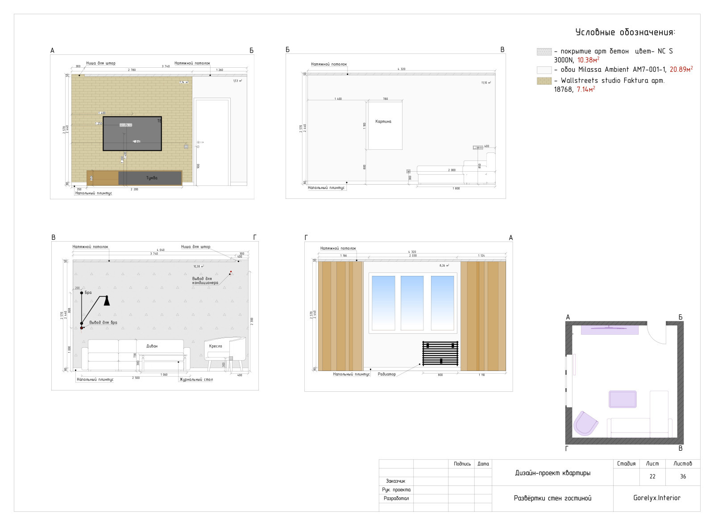Click the '8,26 м²' area label
The width and height of the screenshot is (714, 526).
(444, 266)
